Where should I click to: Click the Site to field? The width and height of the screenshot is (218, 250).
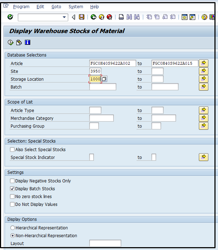point(158,71)
